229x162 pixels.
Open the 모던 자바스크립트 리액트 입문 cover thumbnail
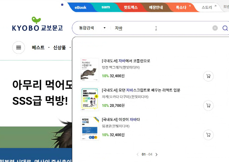point(90,99)
